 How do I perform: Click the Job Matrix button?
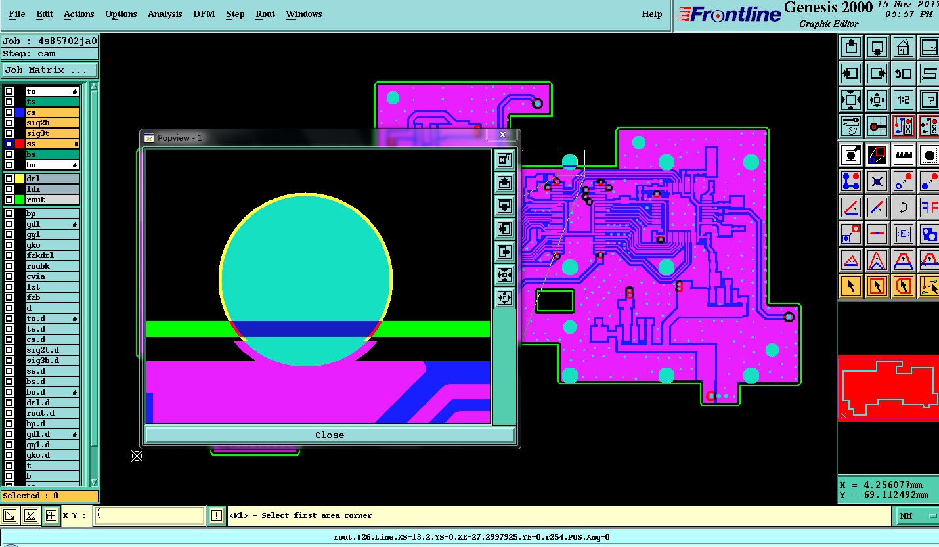click(x=50, y=70)
